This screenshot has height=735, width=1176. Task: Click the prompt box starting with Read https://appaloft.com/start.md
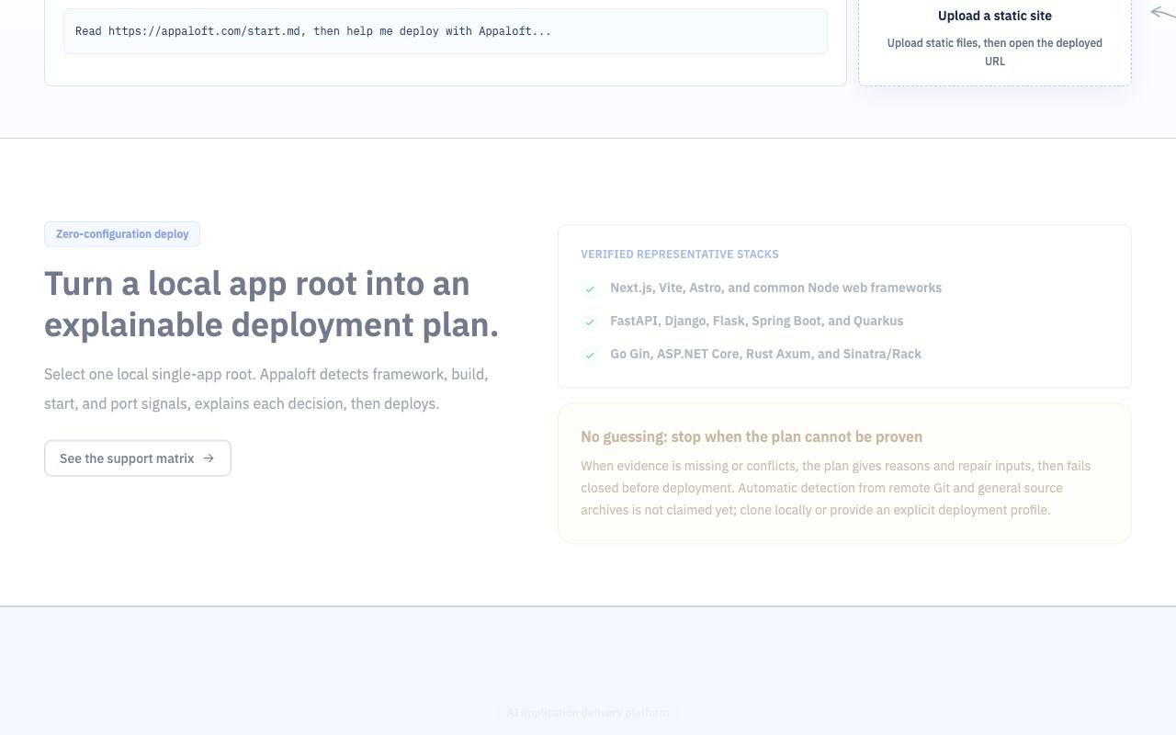(446, 31)
